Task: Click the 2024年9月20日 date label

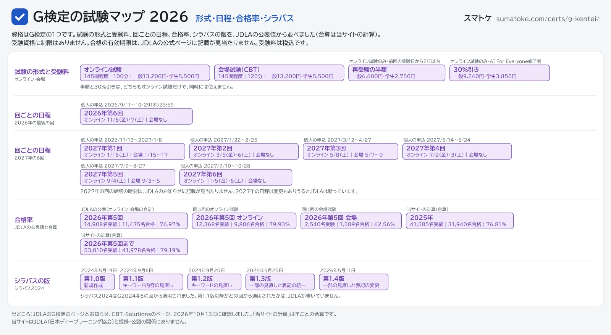Action: coord(207,270)
